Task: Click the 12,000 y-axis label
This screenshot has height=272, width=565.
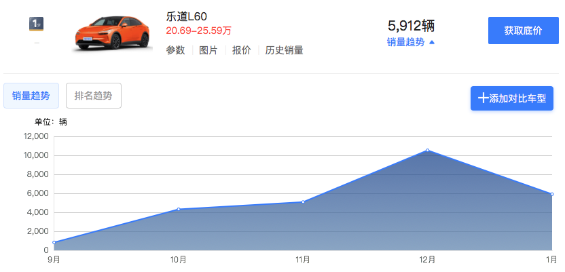Action: click(x=35, y=136)
